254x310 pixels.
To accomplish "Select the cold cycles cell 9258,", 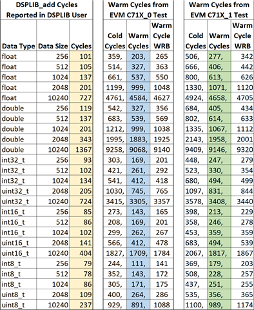I will 115,150.
